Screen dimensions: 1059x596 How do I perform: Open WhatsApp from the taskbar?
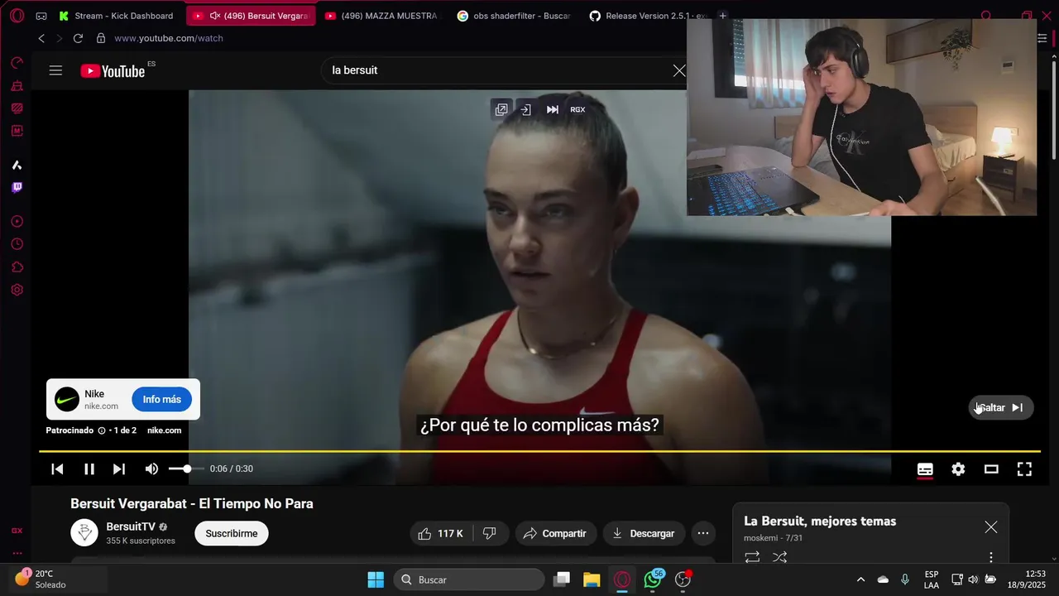click(653, 579)
